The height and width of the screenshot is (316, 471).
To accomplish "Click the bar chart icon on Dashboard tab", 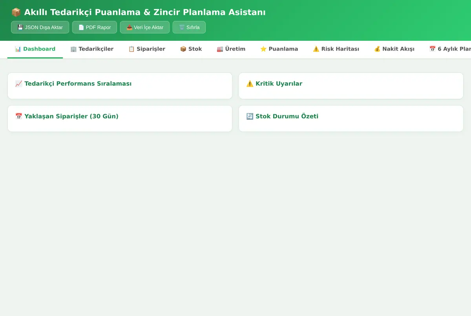I will (18, 49).
